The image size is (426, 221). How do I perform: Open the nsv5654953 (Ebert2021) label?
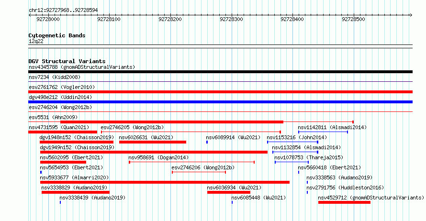71,167
